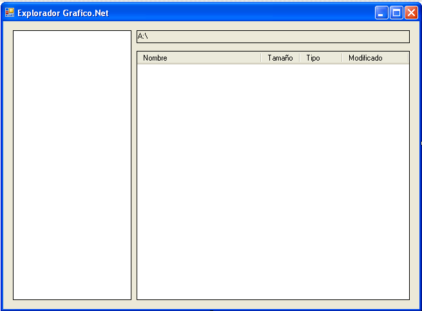Select the Modificado column header
Viewport: 422px width, 311px height.
point(375,58)
